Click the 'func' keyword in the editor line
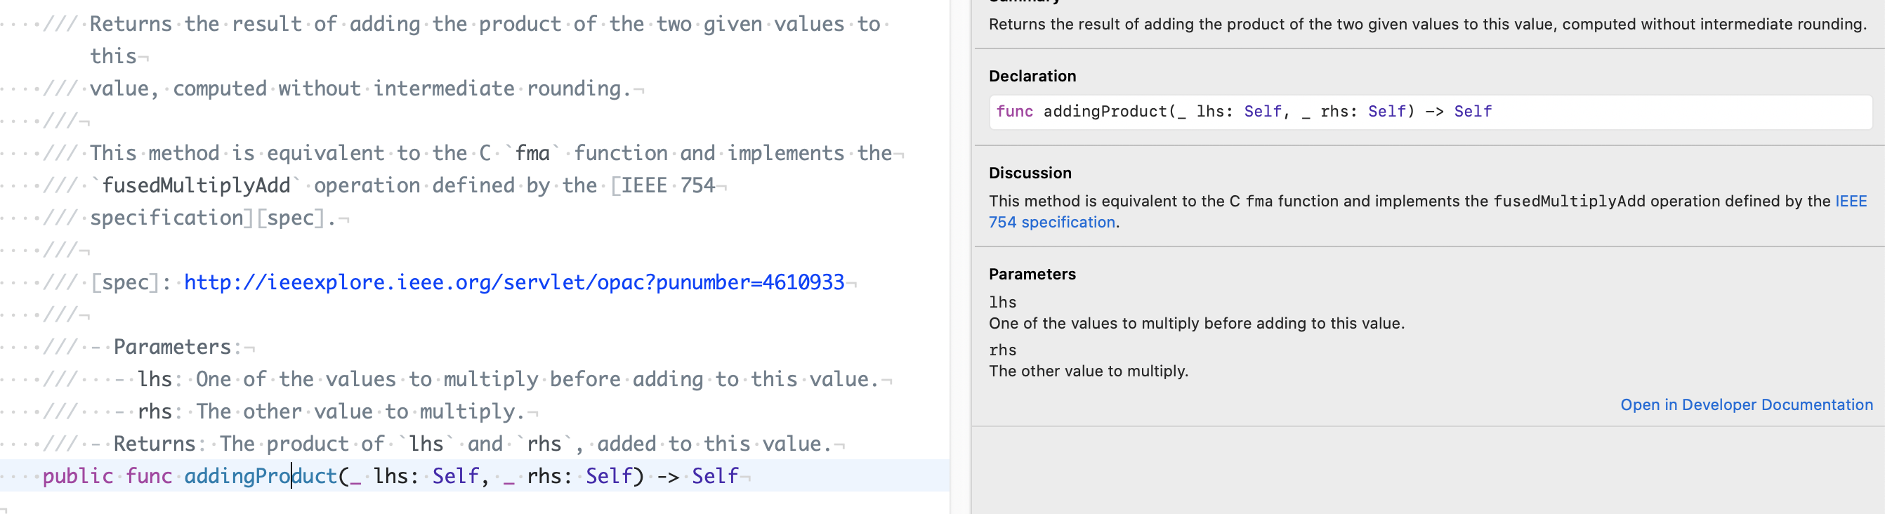1885x514 pixels. point(149,476)
